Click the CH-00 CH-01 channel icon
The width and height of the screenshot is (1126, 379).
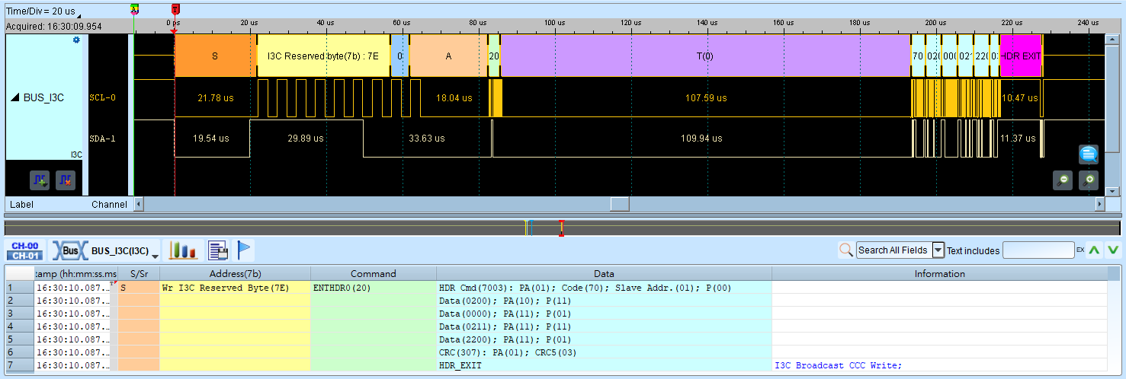pos(25,250)
